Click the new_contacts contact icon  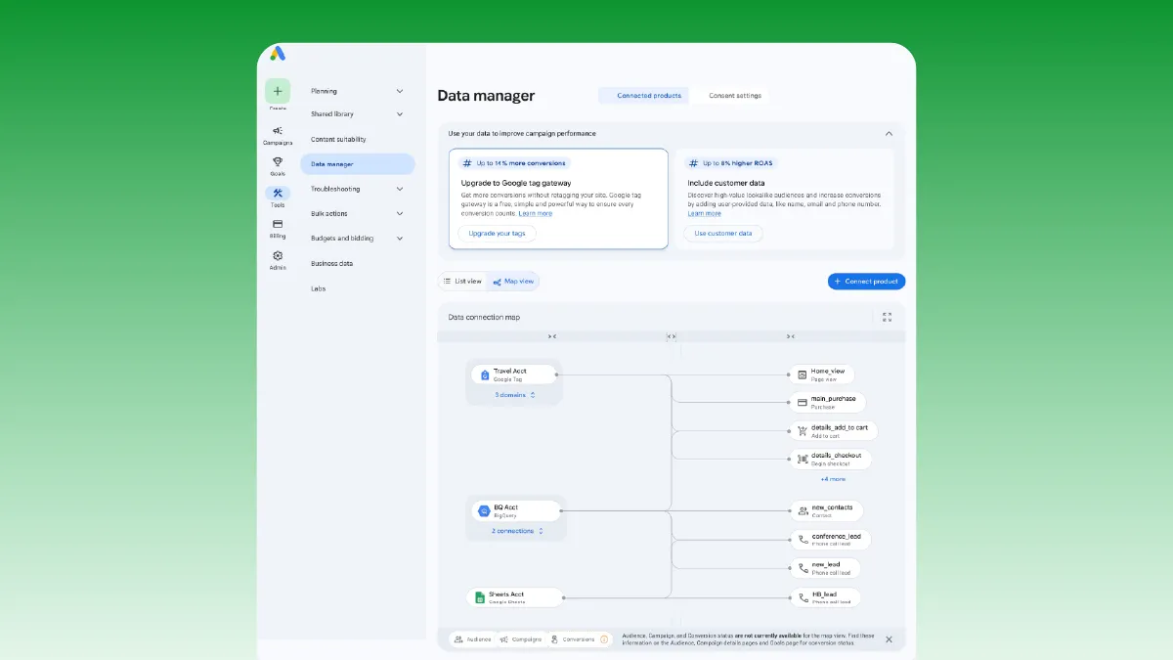tap(802, 510)
